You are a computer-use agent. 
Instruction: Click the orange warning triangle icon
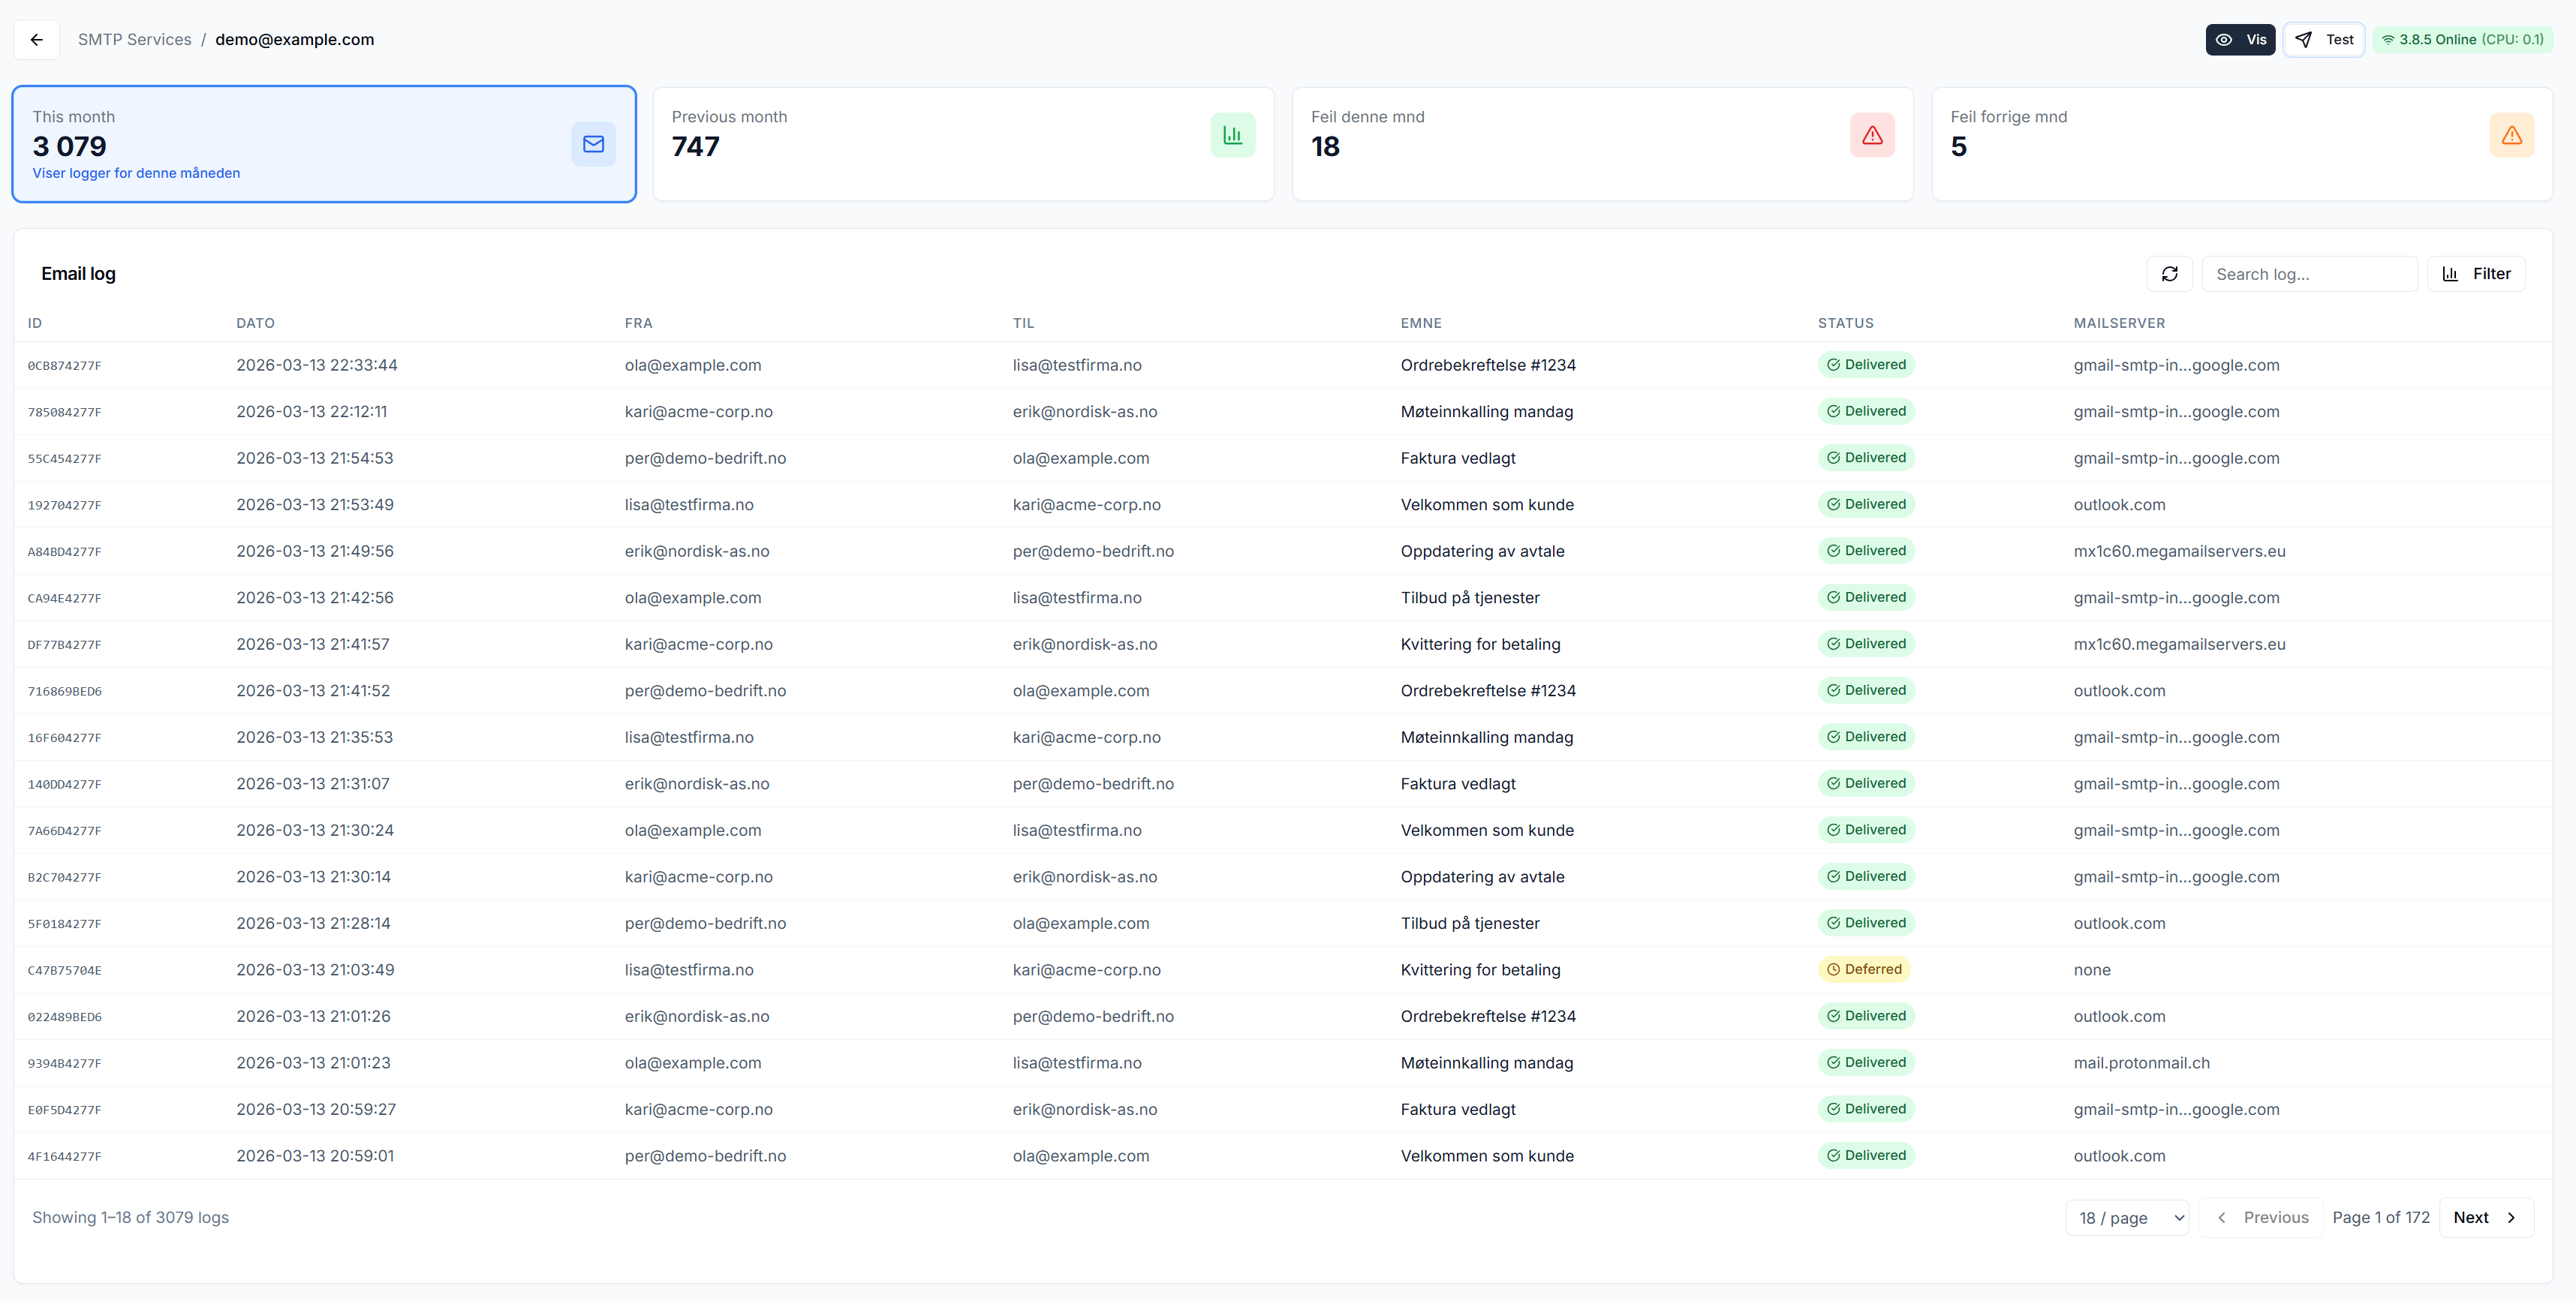click(x=2511, y=135)
